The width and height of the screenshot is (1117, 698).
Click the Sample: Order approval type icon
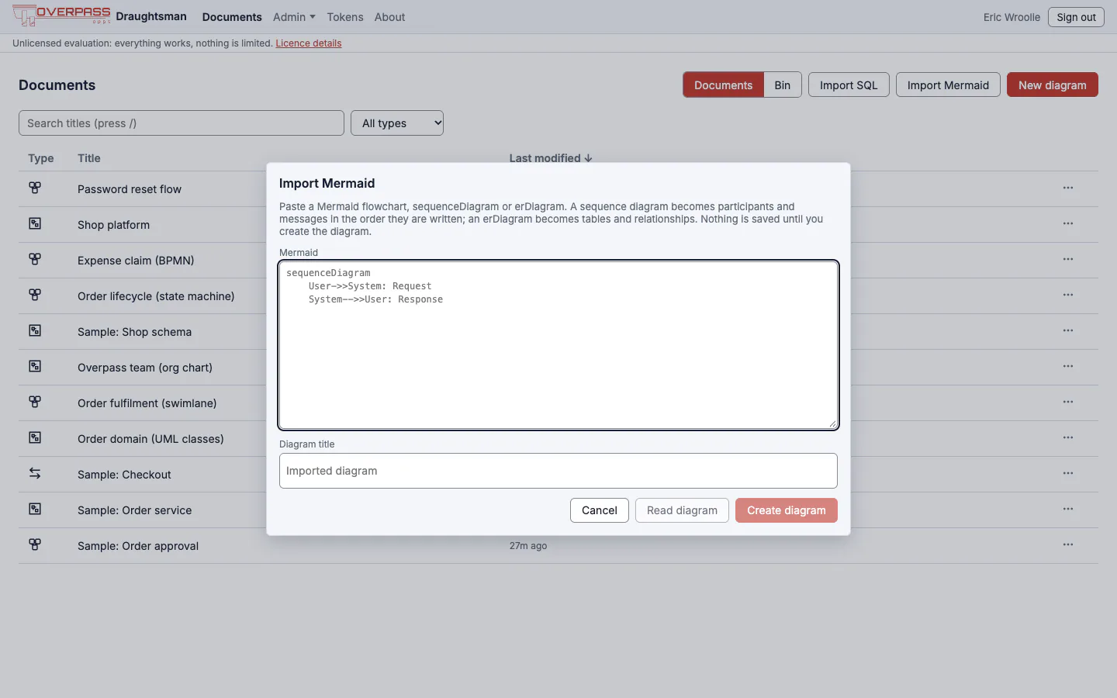[x=35, y=544]
